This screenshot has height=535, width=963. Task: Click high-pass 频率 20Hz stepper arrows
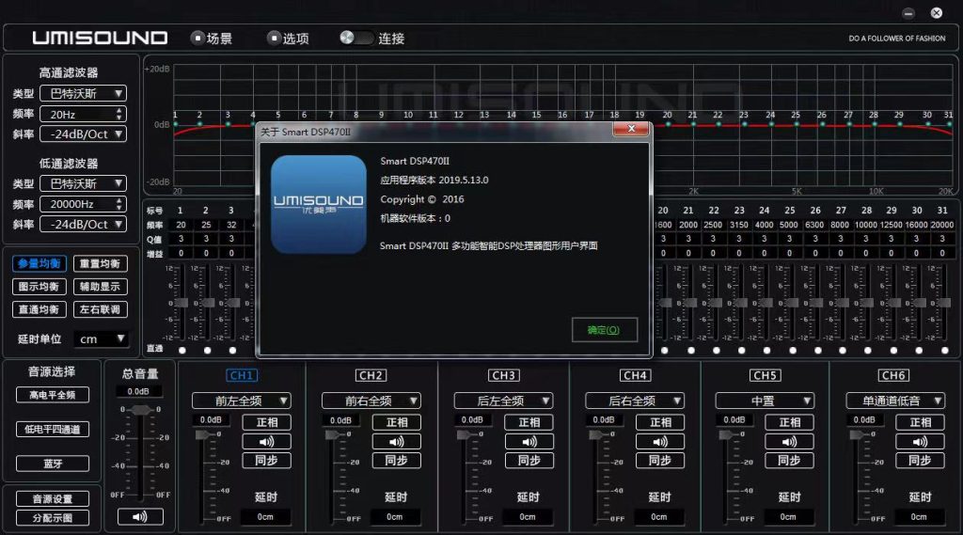(119, 114)
